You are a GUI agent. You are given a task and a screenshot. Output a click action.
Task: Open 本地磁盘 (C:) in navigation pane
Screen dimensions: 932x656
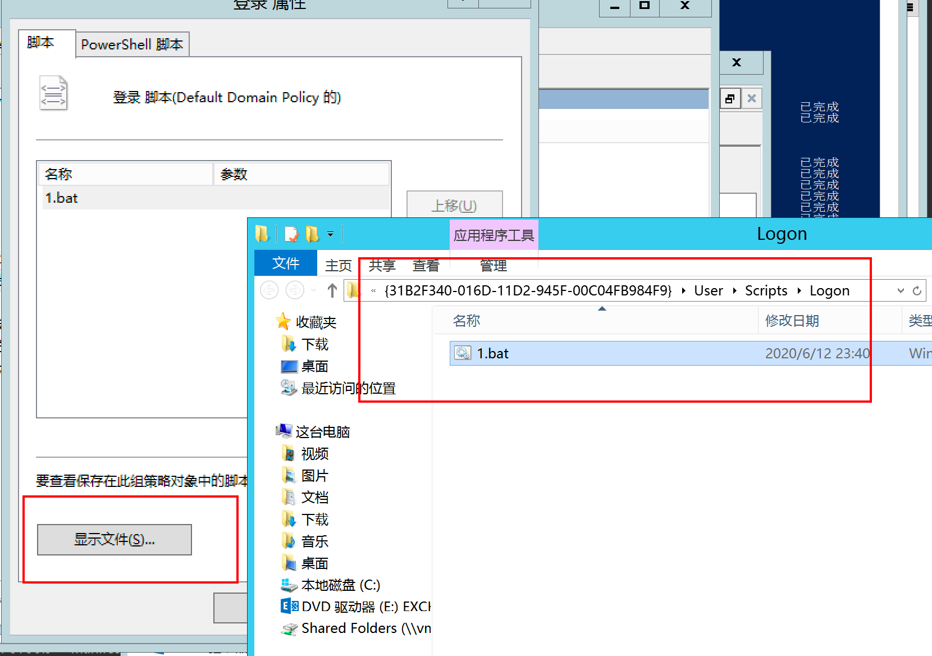(x=340, y=585)
